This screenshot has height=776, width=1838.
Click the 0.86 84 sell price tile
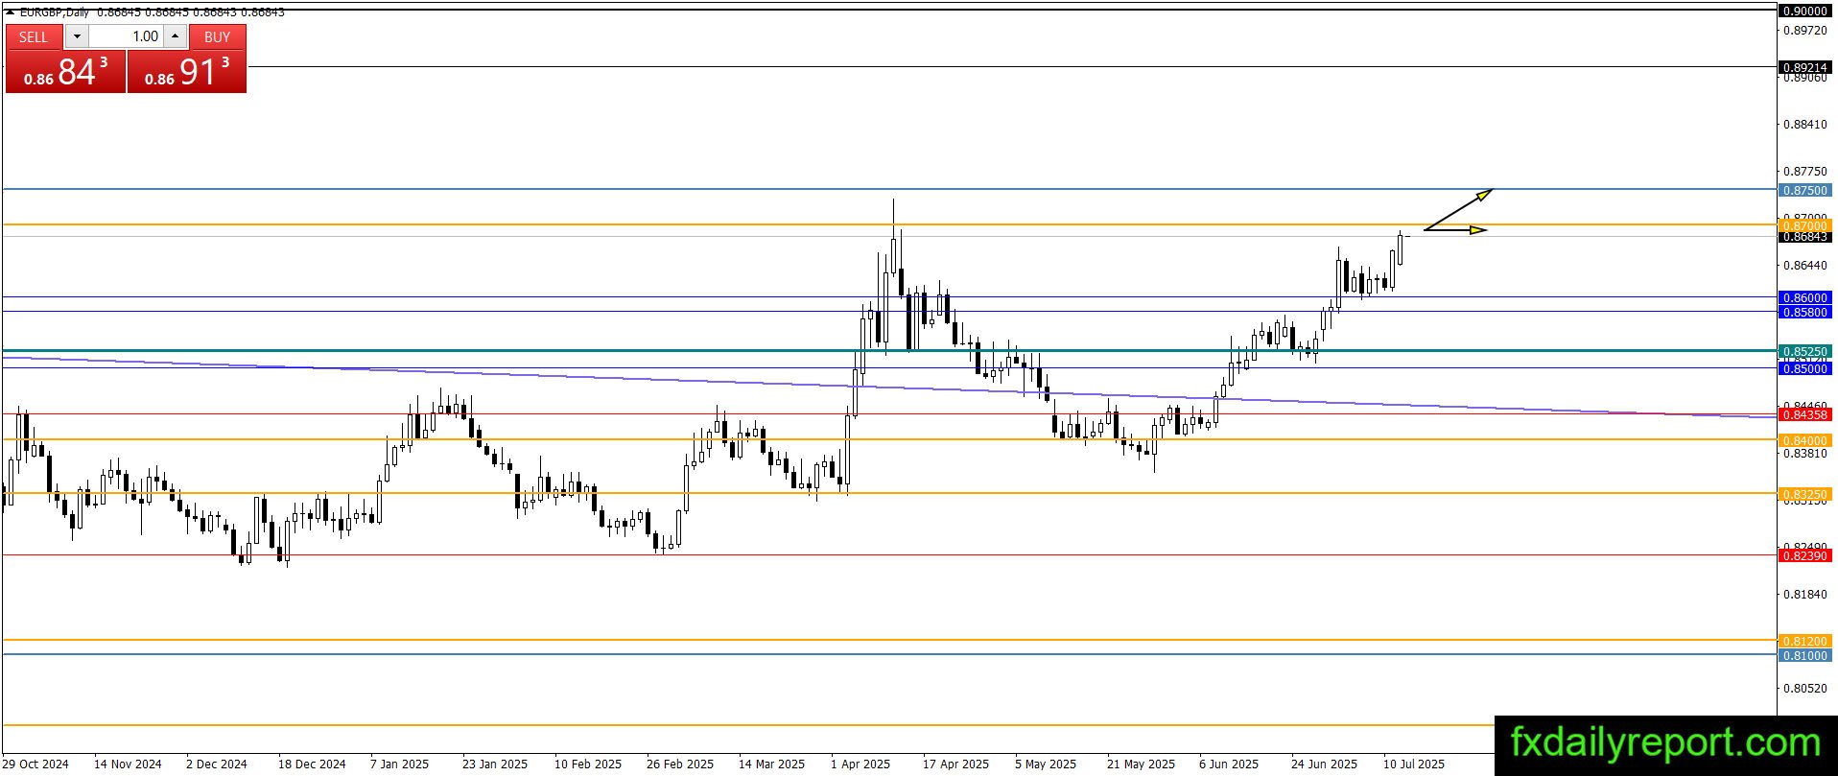66,72
